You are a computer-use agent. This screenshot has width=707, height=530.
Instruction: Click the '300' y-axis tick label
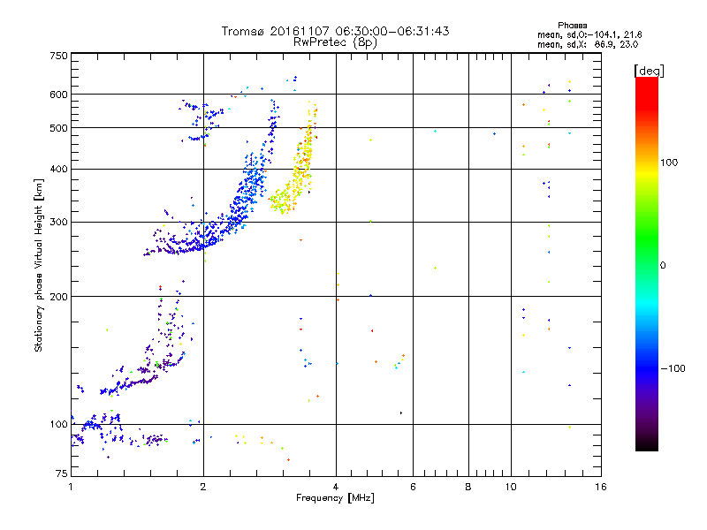pos(58,222)
